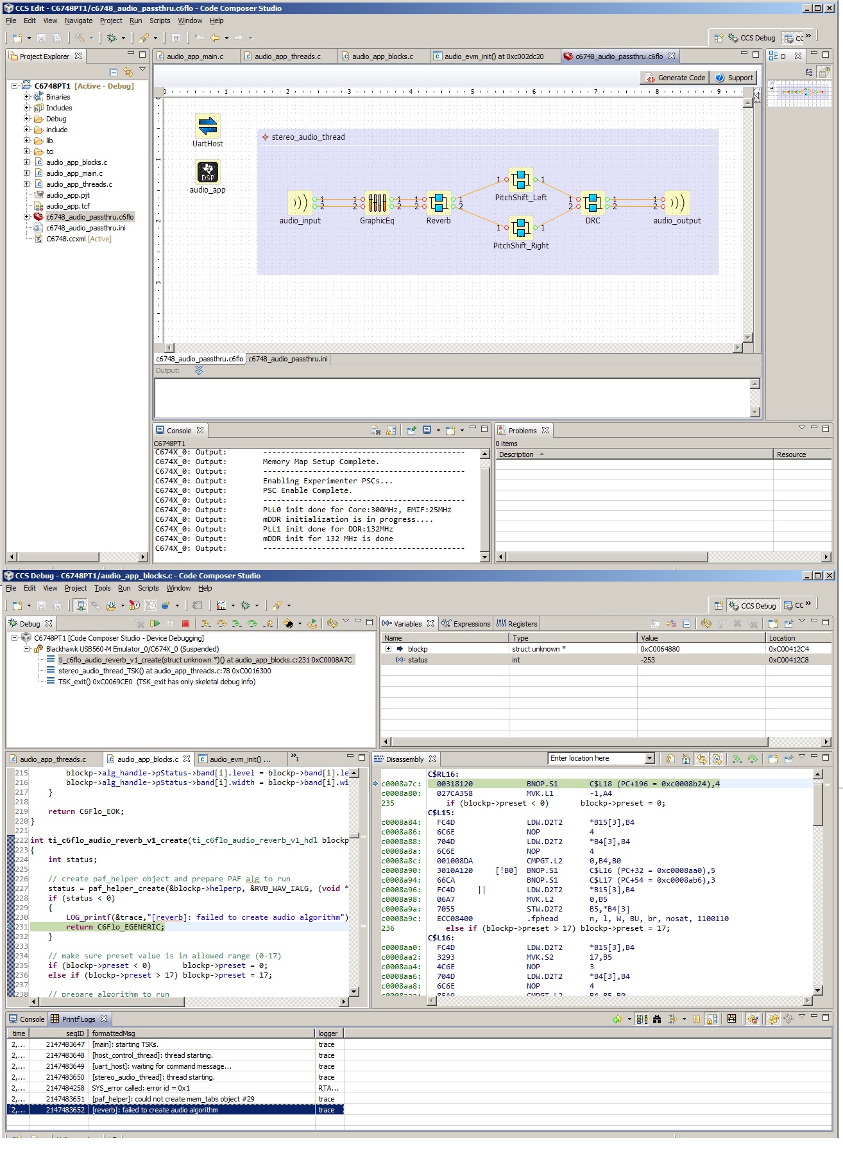Click the green Assembly Step Into icon in Debug view
The width and height of the screenshot is (843, 1158).
(237, 623)
